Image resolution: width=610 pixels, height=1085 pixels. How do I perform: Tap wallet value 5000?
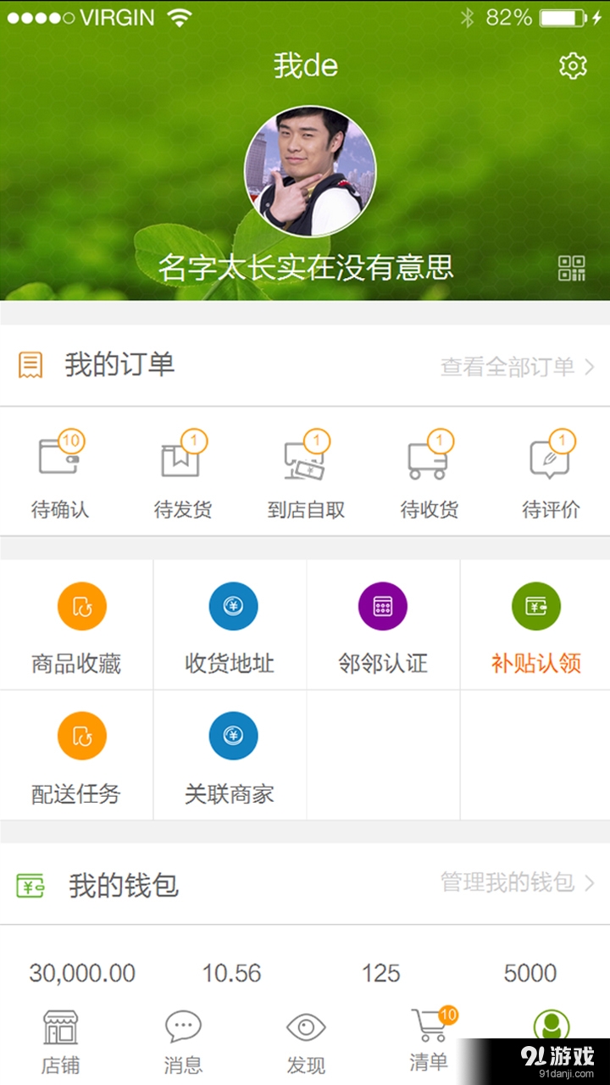tap(530, 973)
